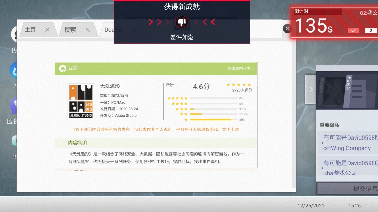
Task: Choose the clue ending in oftWing Company
Action: tap(348, 143)
